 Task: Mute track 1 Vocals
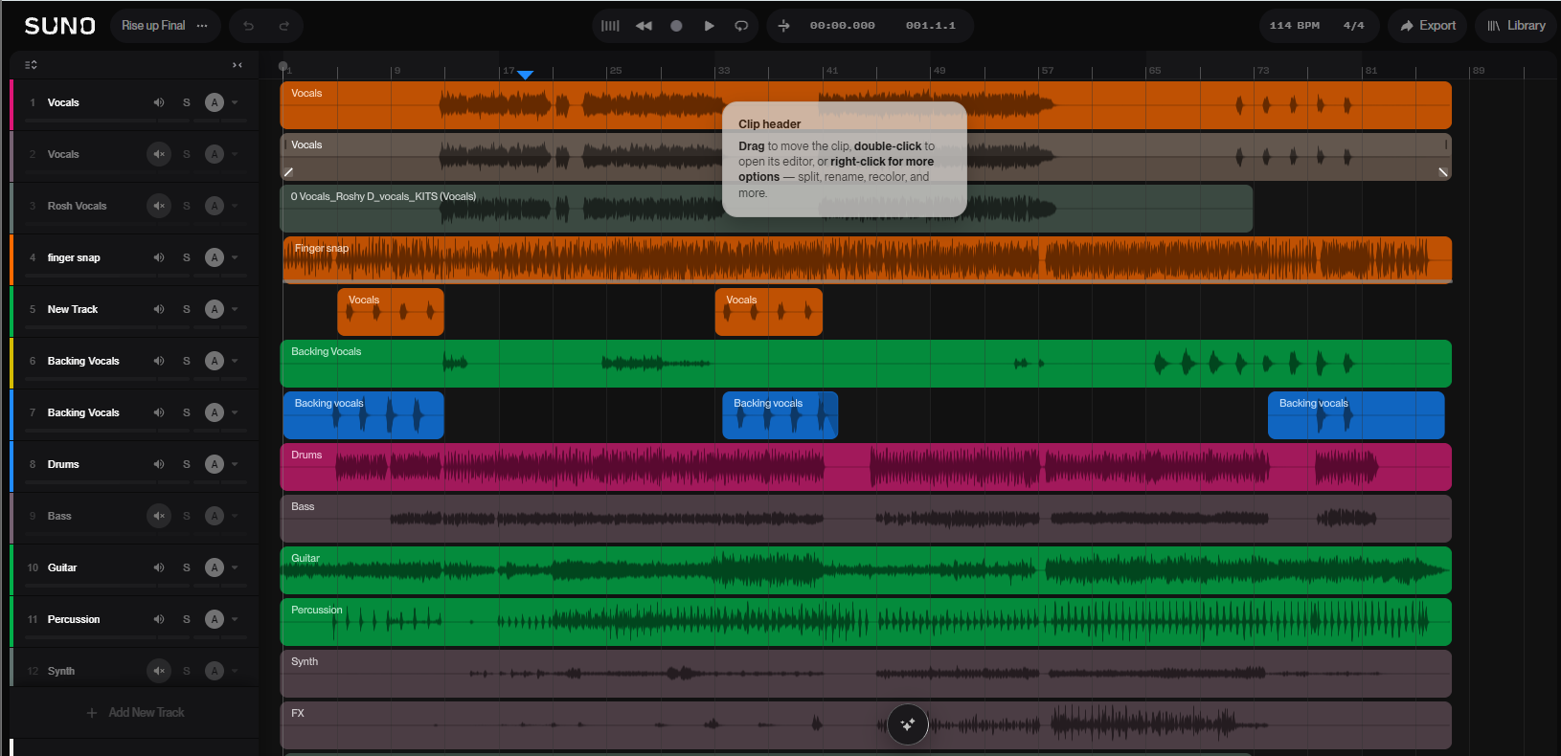click(159, 102)
